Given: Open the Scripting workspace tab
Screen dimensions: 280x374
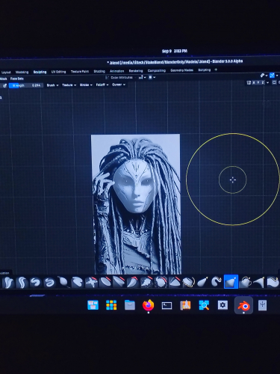Looking at the screenshot, I should tap(205, 70).
